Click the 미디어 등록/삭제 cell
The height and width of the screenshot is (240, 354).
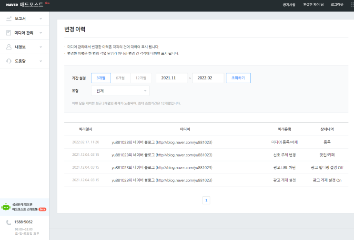[x=284, y=142]
